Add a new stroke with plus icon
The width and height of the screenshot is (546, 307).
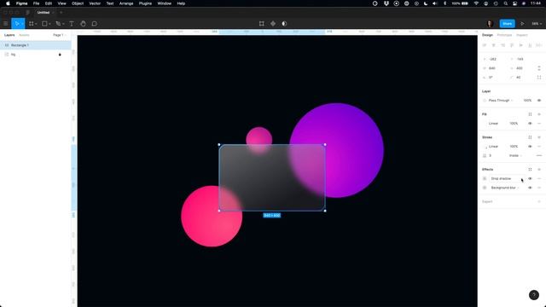click(539, 137)
